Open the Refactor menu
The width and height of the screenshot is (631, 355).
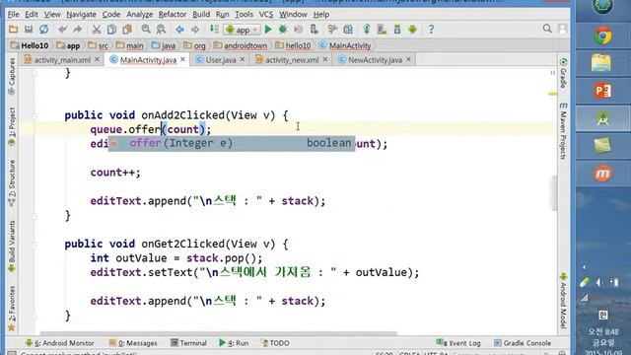coord(173,15)
